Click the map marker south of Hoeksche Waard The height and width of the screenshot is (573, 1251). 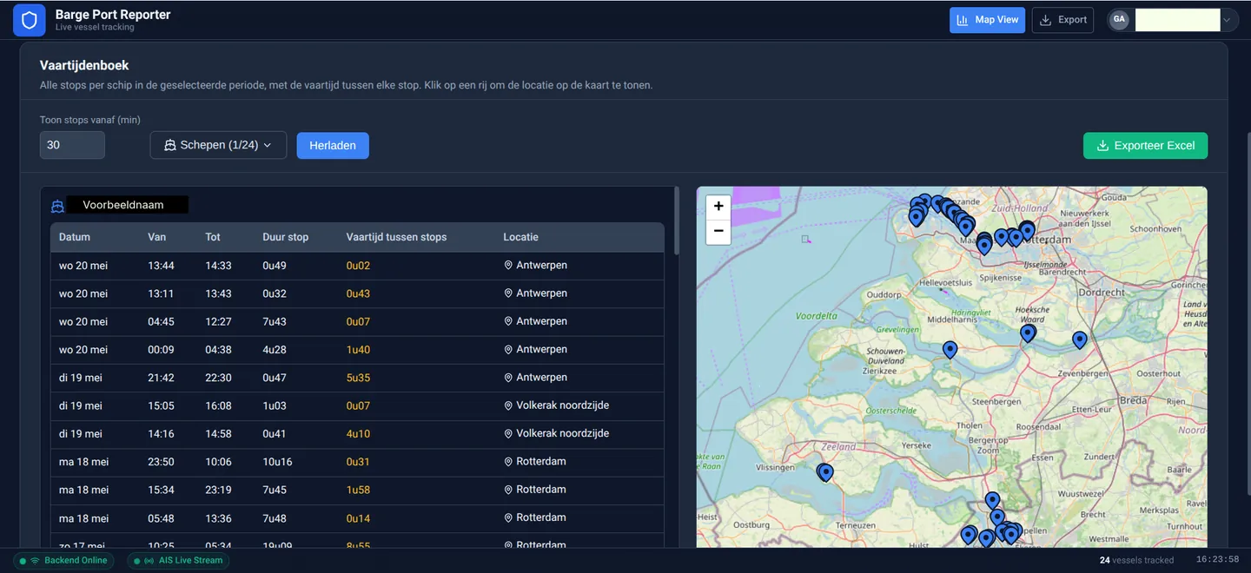click(1028, 333)
